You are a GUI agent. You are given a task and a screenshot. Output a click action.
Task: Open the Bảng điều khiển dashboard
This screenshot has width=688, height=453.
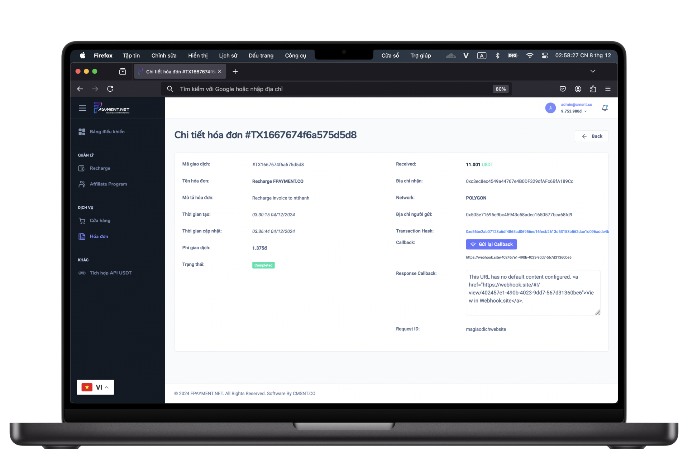(107, 132)
